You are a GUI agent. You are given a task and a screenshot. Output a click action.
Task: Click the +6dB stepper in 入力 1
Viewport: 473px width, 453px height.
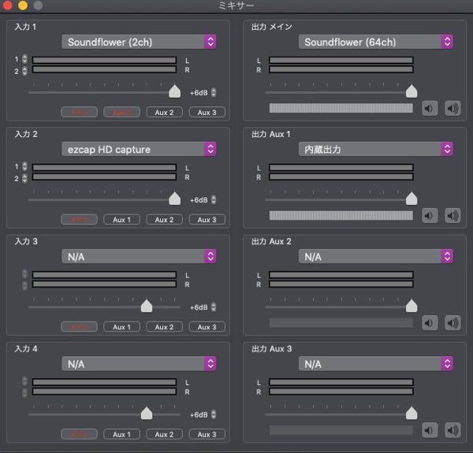[x=214, y=92]
